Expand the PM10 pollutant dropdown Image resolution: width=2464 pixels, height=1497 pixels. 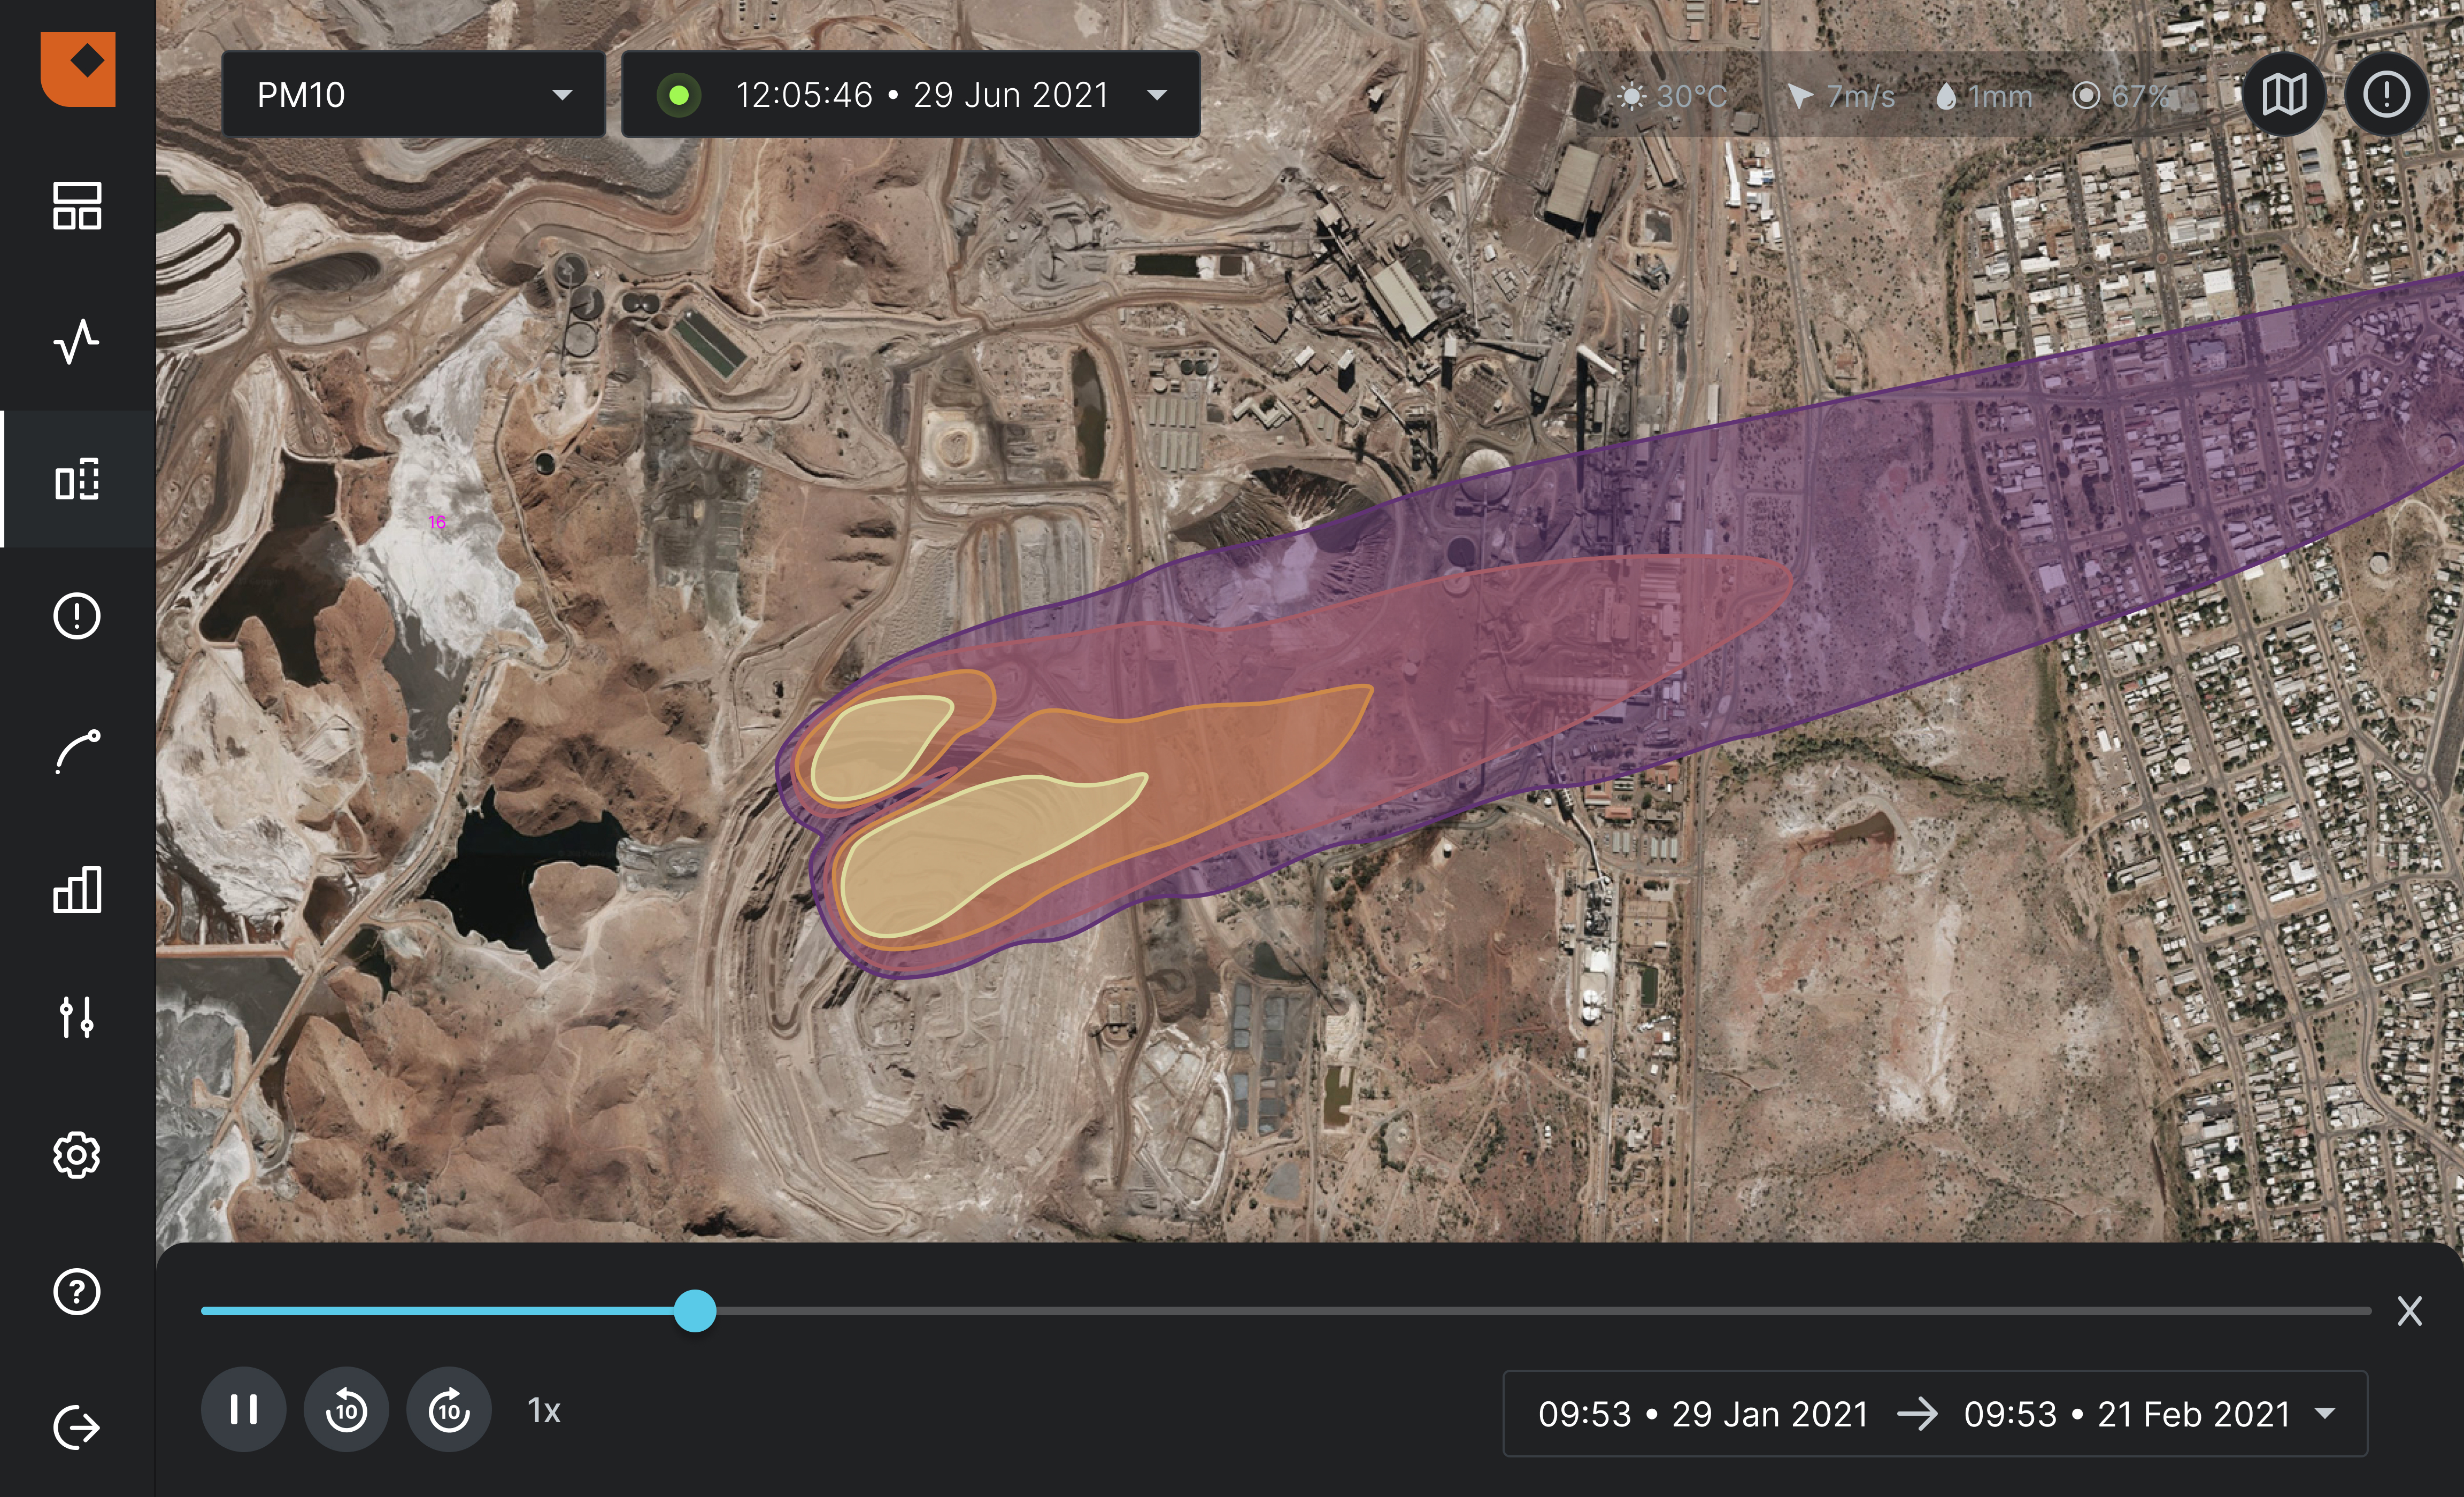[x=413, y=95]
